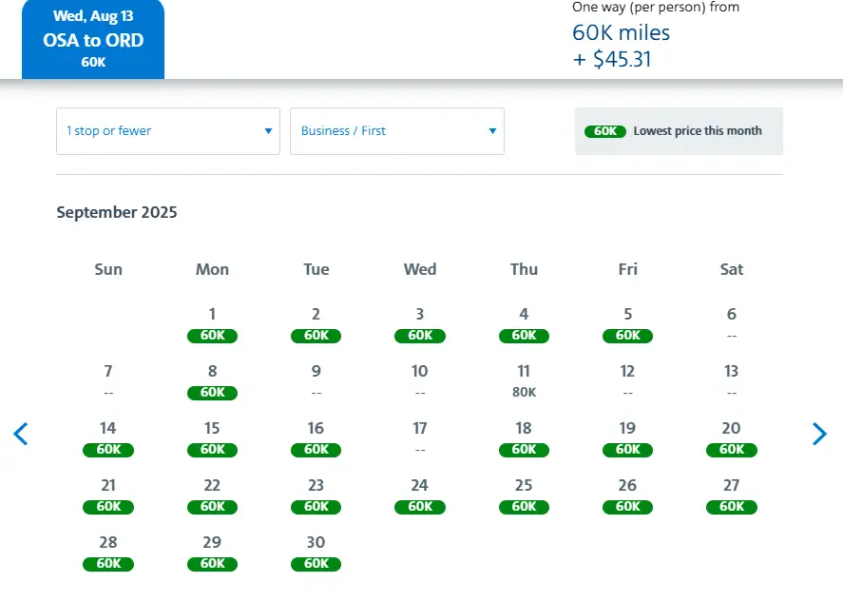The width and height of the screenshot is (843, 602).
Task: Click the 60K badge under September 24
Action: point(420,507)
